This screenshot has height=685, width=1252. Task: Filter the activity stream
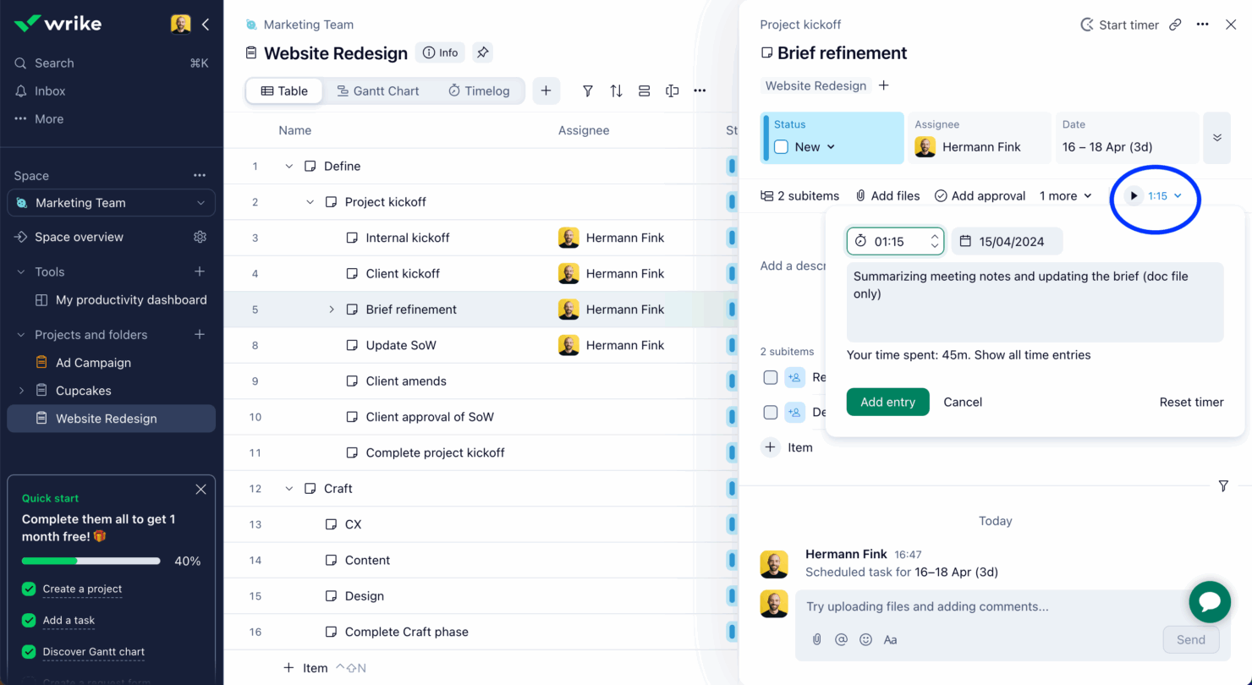[1223, 486]
